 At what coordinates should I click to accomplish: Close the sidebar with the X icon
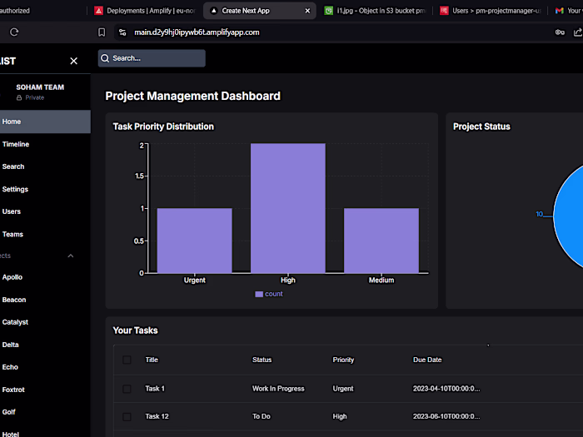(x=73, y=61)
